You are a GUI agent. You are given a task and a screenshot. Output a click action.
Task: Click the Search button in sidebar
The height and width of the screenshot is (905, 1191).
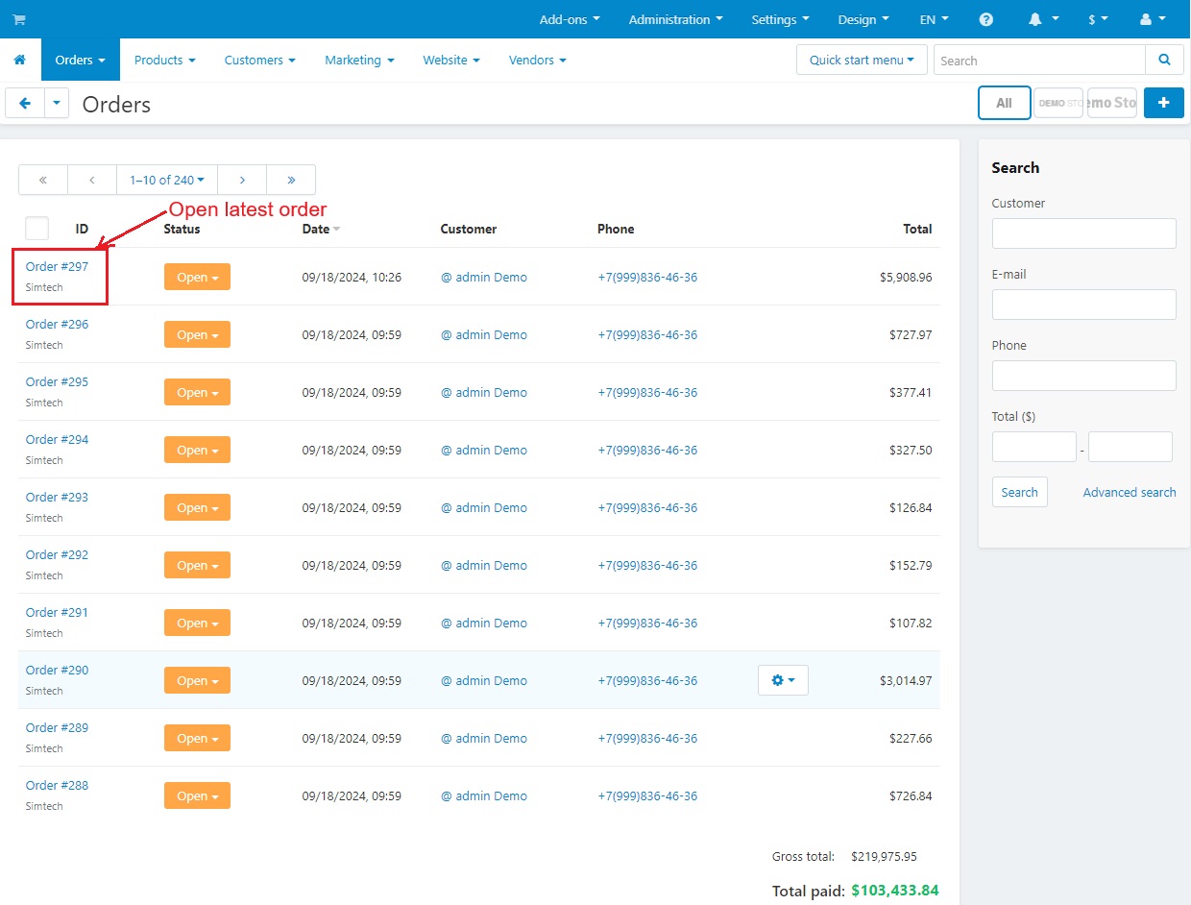click(x=1019, y=492)
